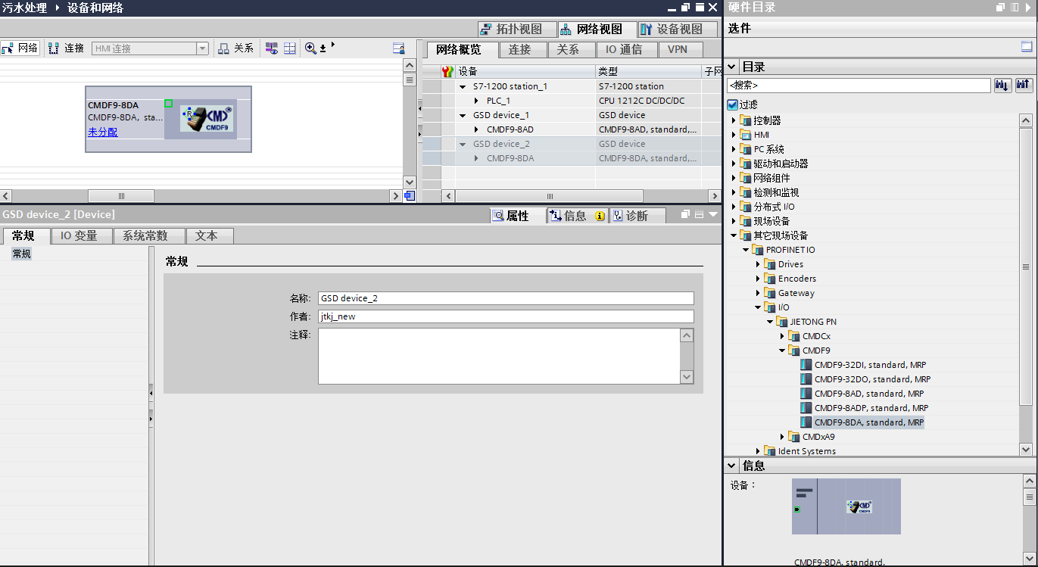
Task: Click the search upward icon in catalog
Action: pyautogui.click(x=1024, y=86)
